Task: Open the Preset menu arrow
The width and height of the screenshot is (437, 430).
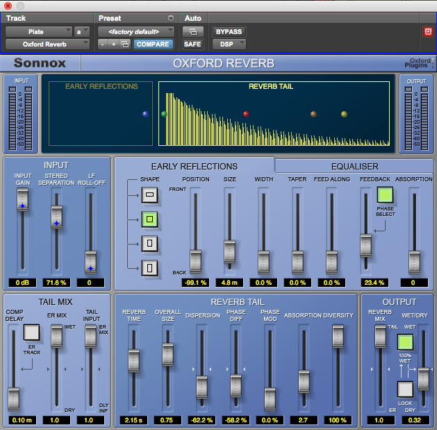Action: tap(171, 18)
